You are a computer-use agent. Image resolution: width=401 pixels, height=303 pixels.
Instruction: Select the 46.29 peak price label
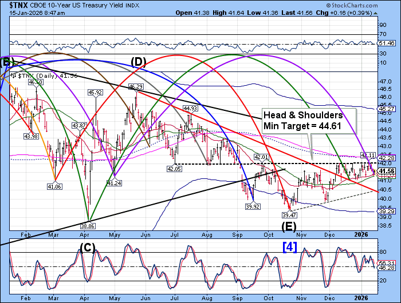pos(135,87)
